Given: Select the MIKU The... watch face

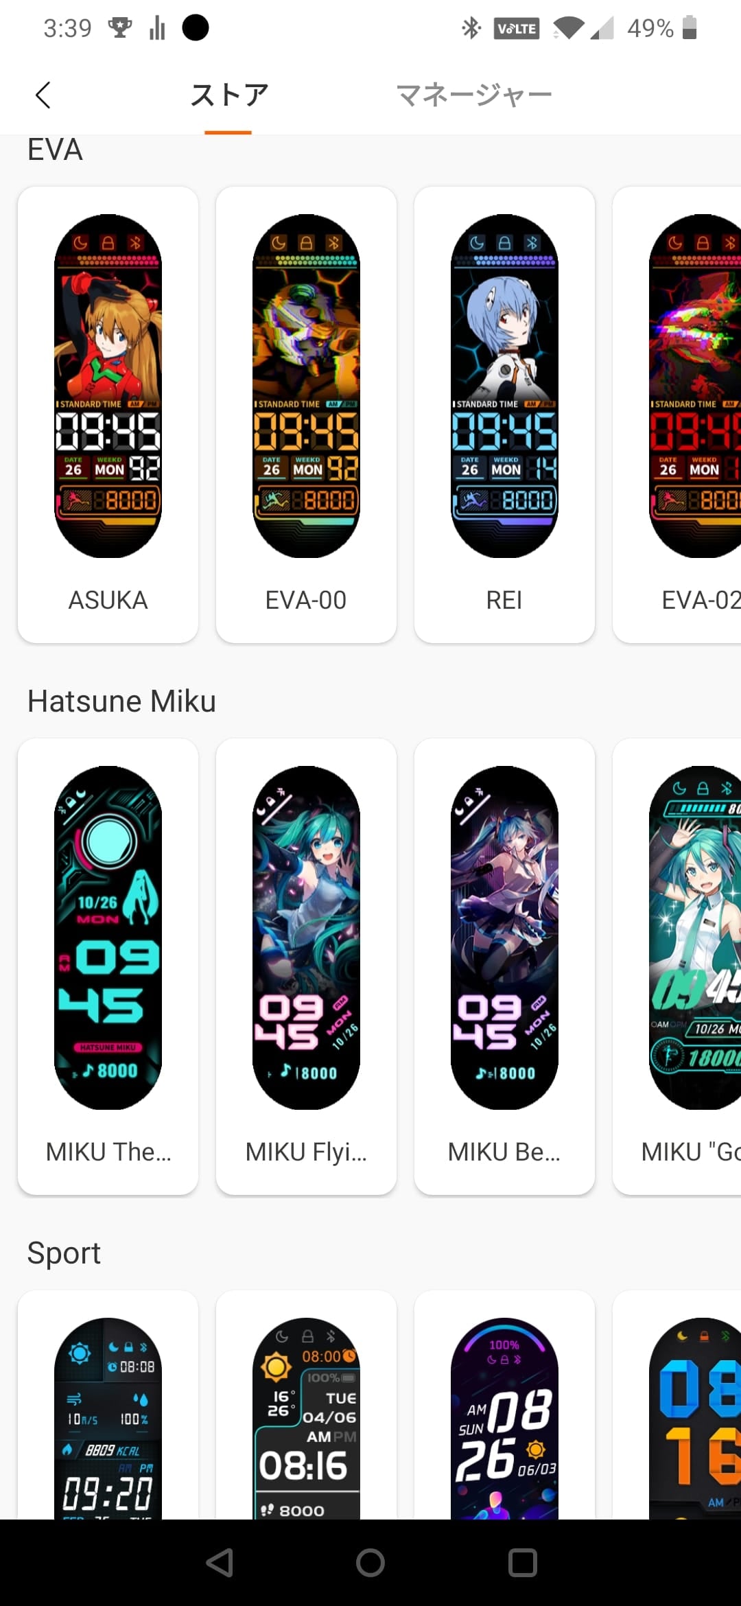Looking at the screenshot, I should (x=108, y=966).
